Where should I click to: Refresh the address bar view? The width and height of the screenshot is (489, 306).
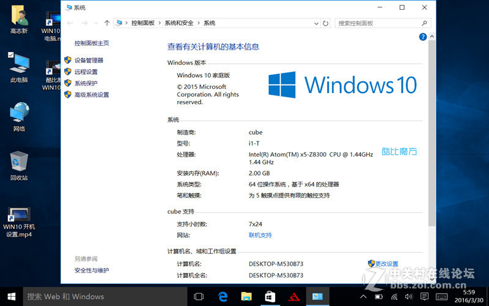(x=325, y=23)
